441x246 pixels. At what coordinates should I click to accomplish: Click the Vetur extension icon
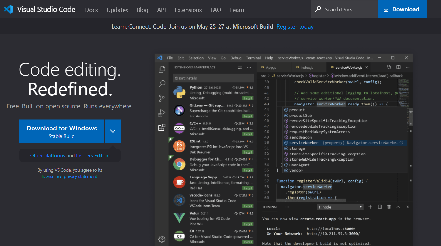(180, 218)
